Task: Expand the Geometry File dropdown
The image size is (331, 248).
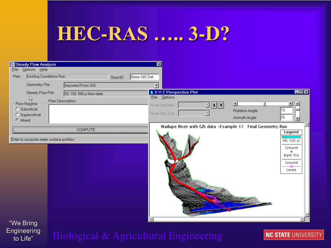Action: 156,85
